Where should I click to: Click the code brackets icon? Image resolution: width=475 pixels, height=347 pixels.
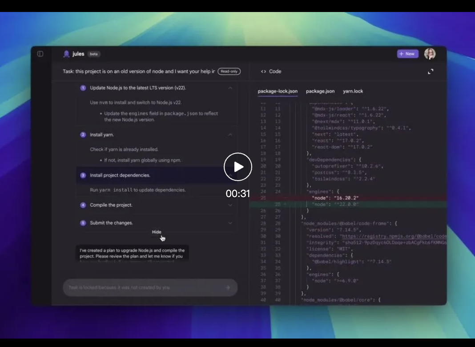[x=263, y=72]
